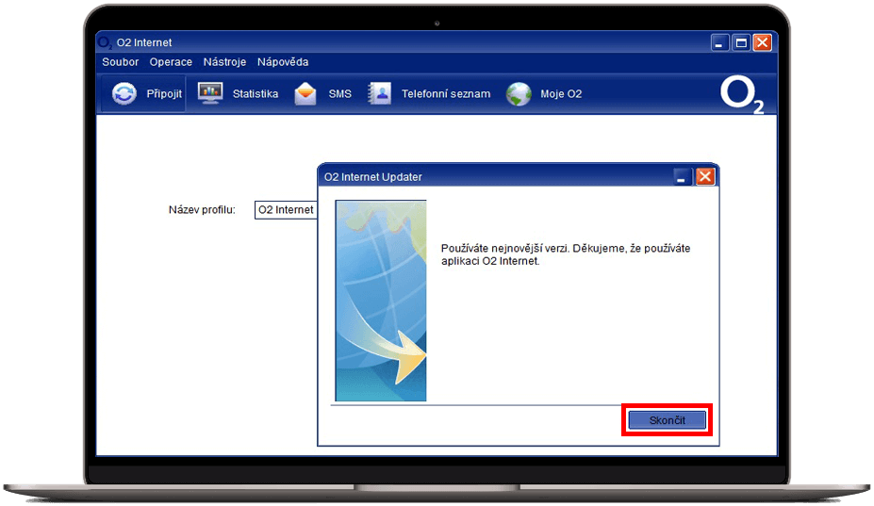Click the globe arrow illustration in the updater
The image size is (874, 506).
click(x=381, y=300)
